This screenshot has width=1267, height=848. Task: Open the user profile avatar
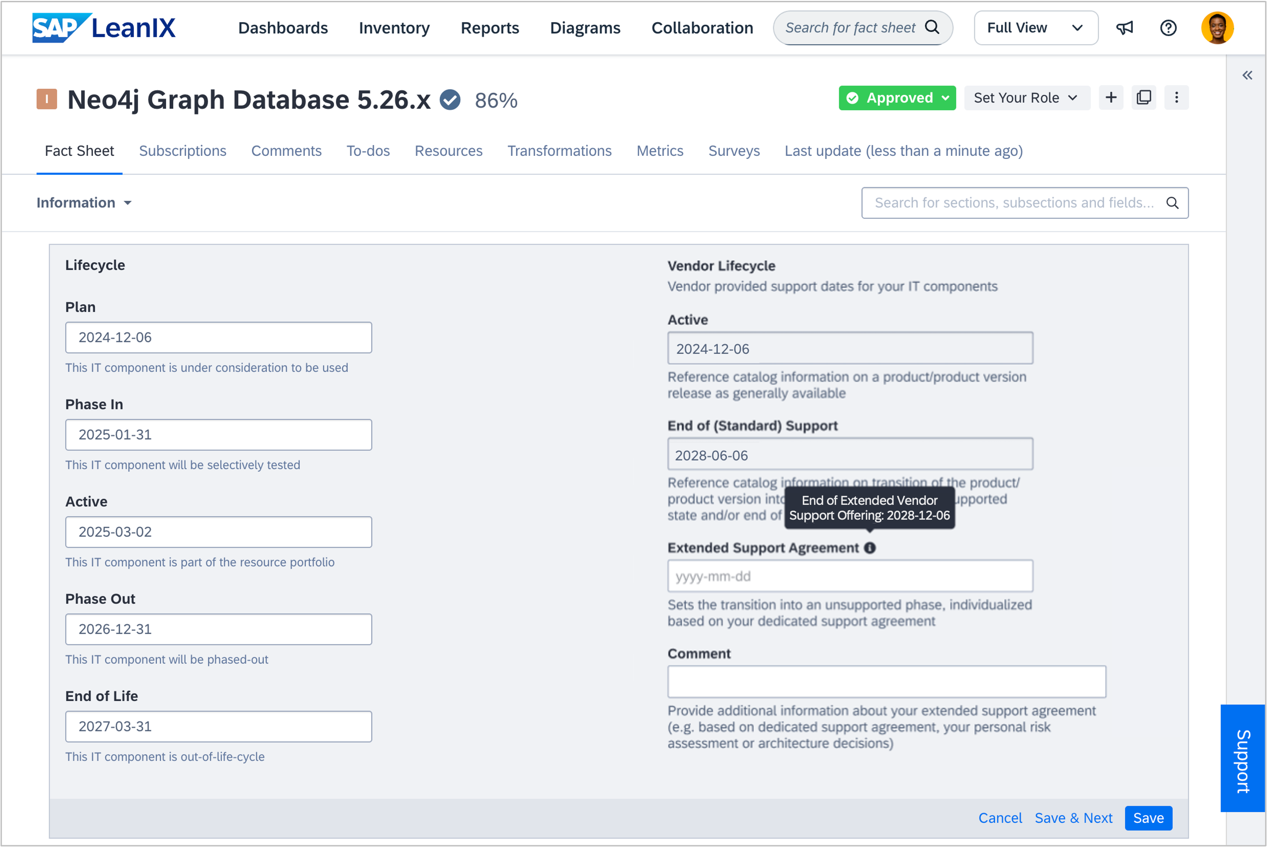point(1217,27)
